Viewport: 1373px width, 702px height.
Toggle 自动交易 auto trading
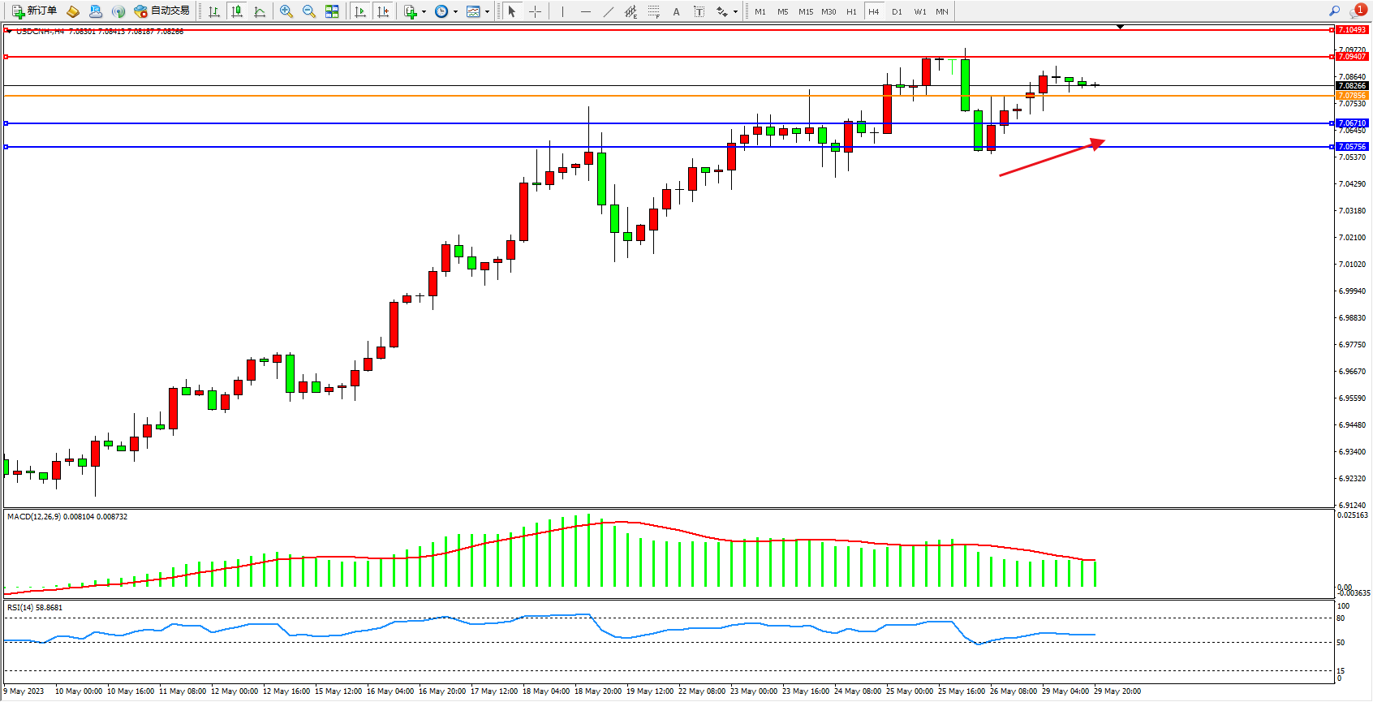coord(162,11)
